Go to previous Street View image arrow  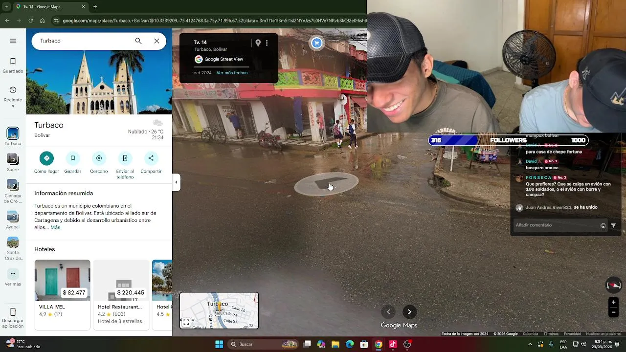(388, 312)
